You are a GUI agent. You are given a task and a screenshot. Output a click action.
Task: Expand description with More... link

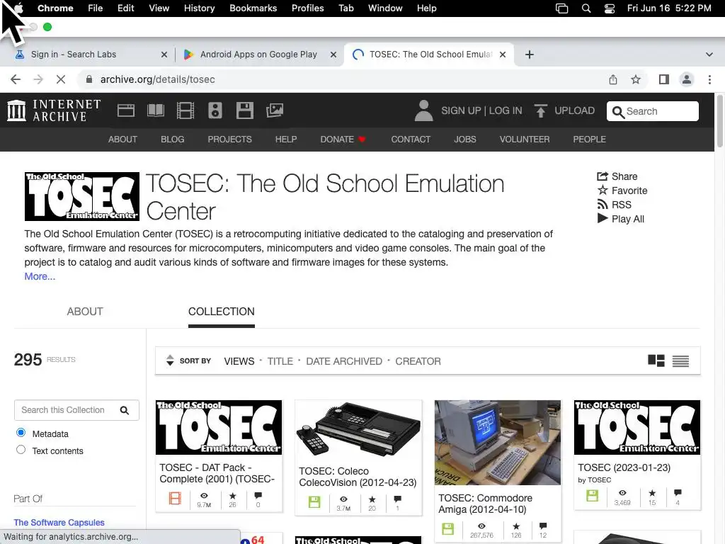click(40, 277)
